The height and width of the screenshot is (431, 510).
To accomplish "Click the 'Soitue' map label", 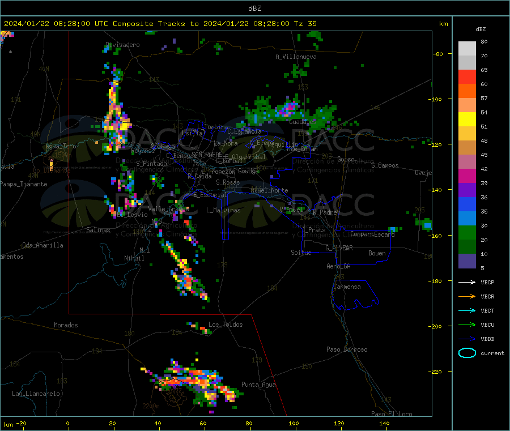I will click(x=301, y=253).
